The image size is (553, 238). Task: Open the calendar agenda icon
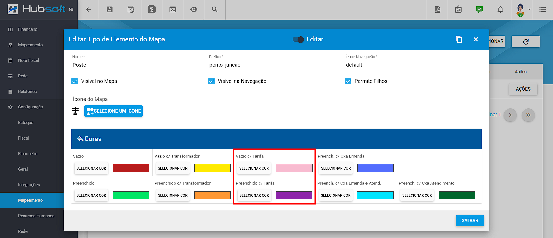click(x=458, y=9)
